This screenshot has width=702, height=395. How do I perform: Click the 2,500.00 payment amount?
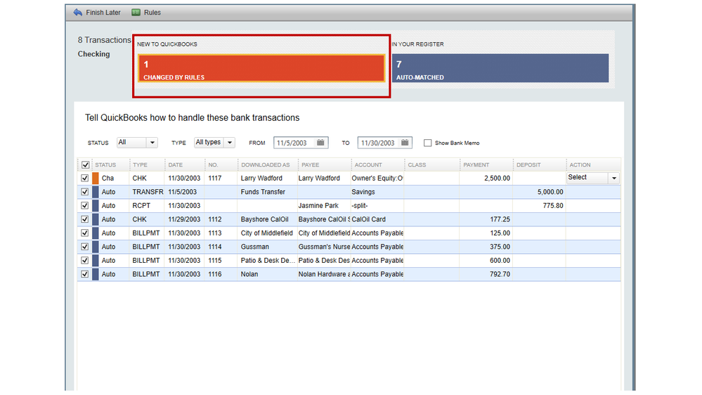click(x=497, y=179)
